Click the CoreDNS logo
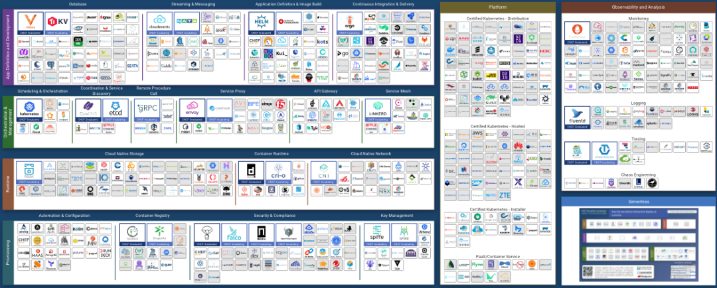 (x=88, y=109)
